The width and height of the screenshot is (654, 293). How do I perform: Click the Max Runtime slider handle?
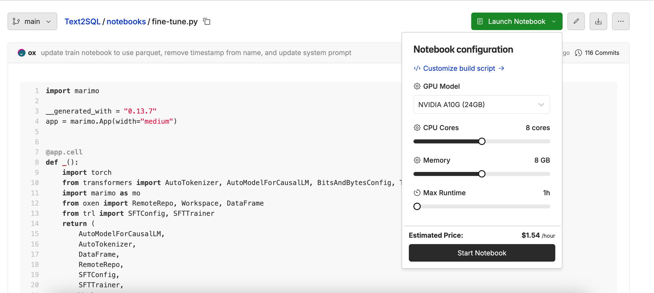(417, 207)
